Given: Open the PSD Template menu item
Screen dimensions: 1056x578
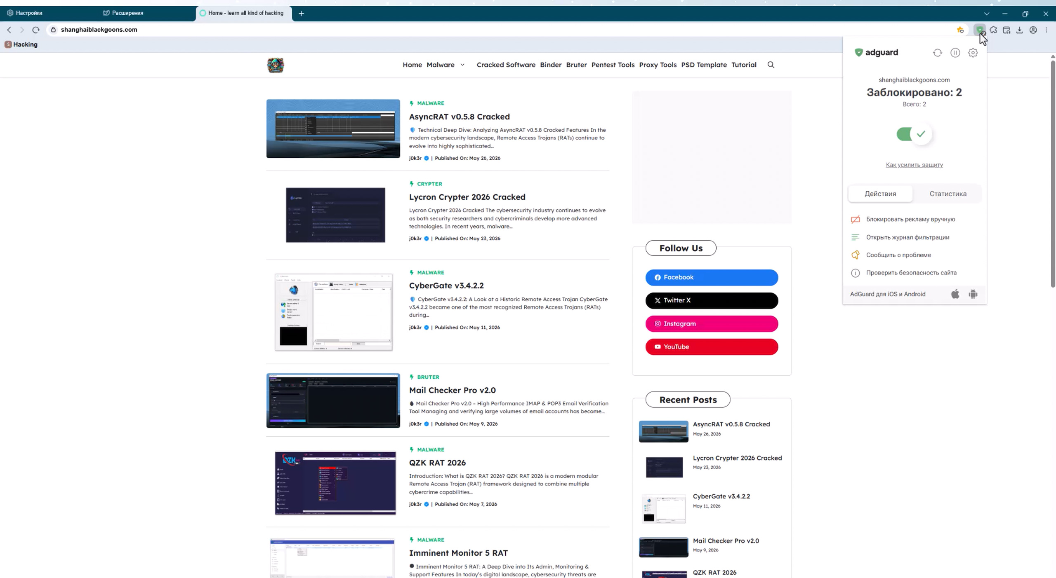Looking at the screenshot, I should [x=704, y=65].
